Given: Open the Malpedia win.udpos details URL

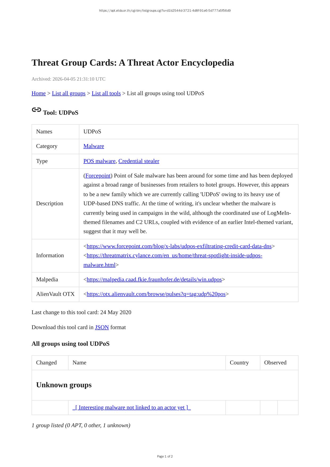Looking at the screenshot, I should click(154, 280).
